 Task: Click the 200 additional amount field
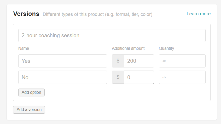click(139, 61)
